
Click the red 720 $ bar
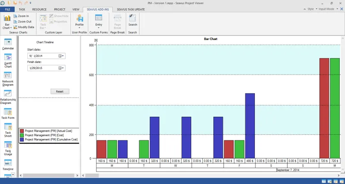pos(324,108)
